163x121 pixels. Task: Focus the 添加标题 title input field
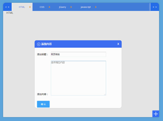point(78,54)
